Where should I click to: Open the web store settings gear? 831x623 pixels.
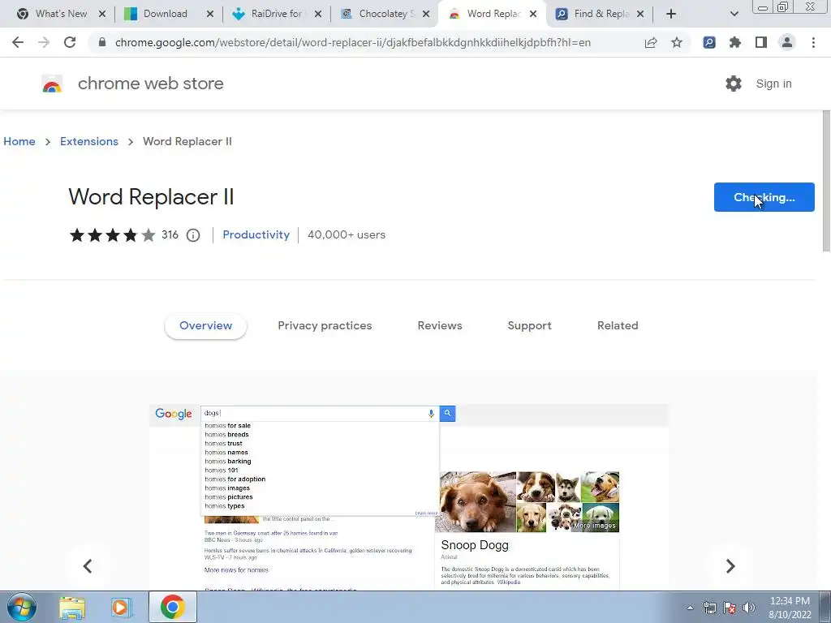(x=734, y=84)
